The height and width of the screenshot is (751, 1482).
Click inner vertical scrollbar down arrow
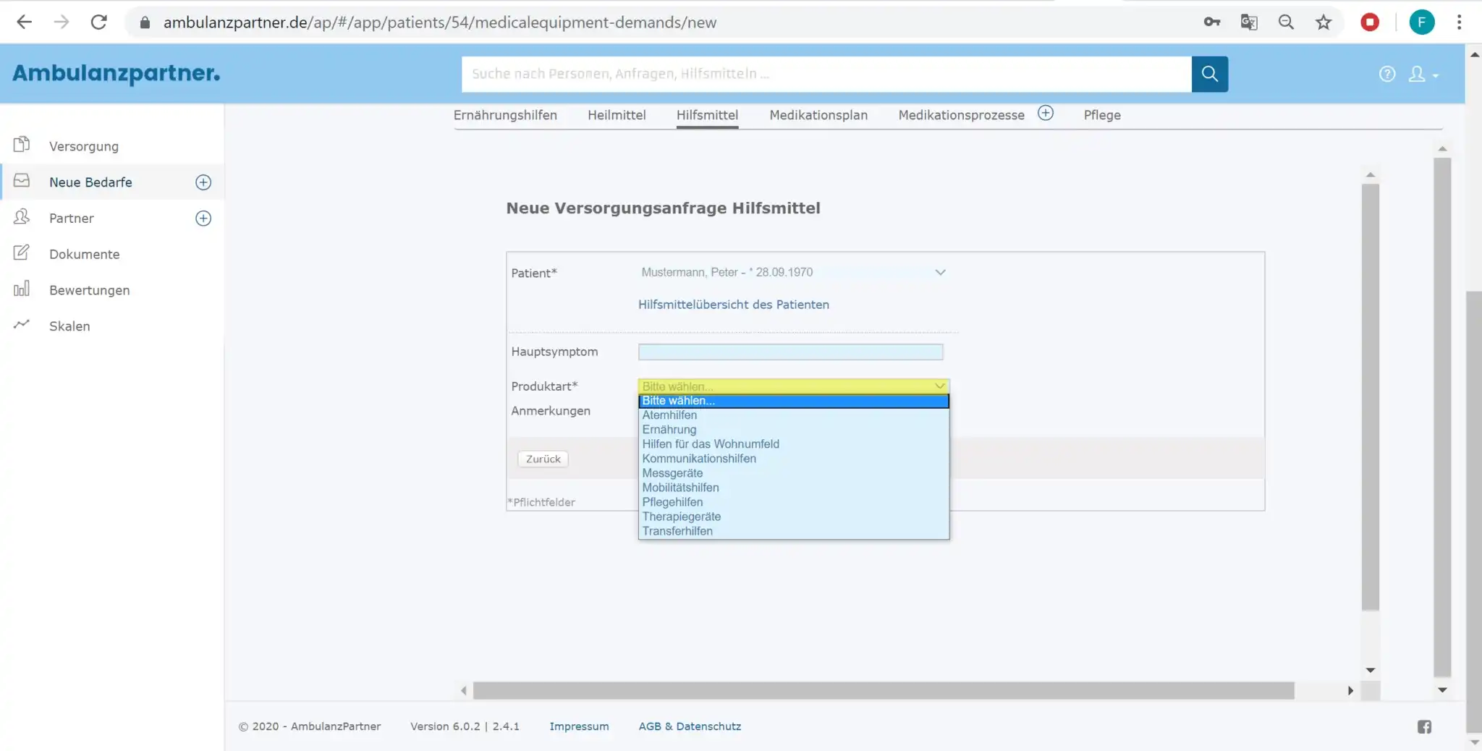click(x=1370, y=671)
